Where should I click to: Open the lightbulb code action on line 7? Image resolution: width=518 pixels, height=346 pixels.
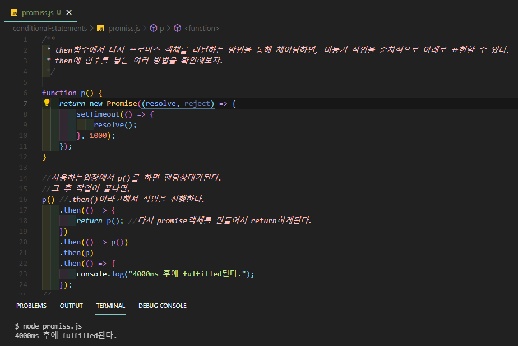click(47, 103)
